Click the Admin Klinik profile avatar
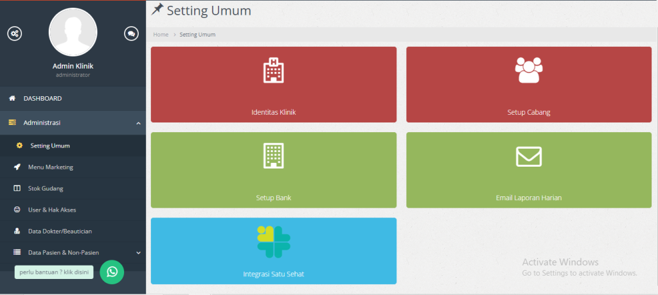The height and width of the screenshot is (295, 658). tap(73, 32)
